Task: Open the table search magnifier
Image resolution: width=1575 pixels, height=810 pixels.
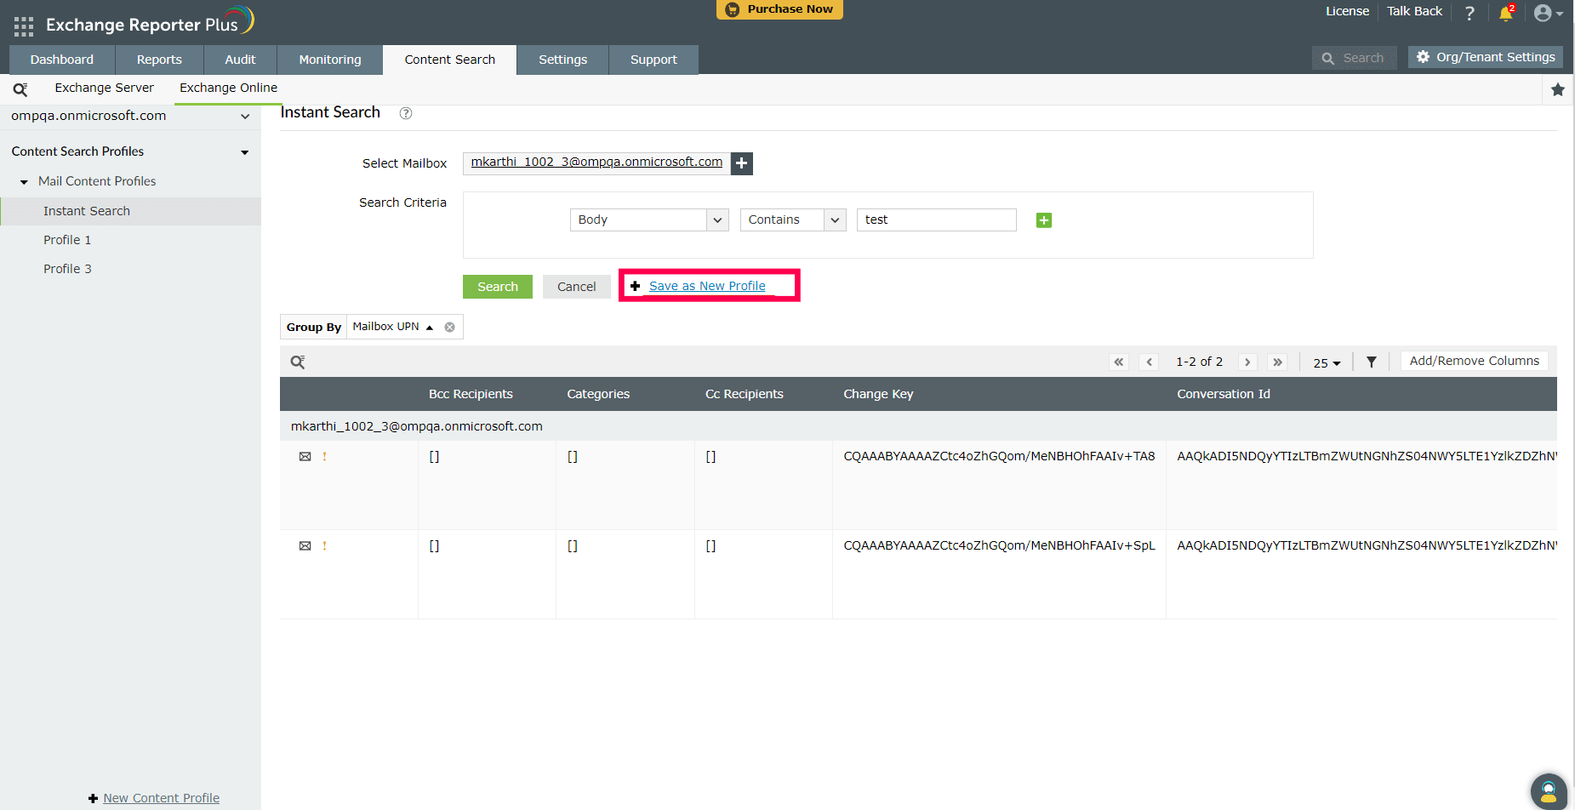Action: (297, 361)
